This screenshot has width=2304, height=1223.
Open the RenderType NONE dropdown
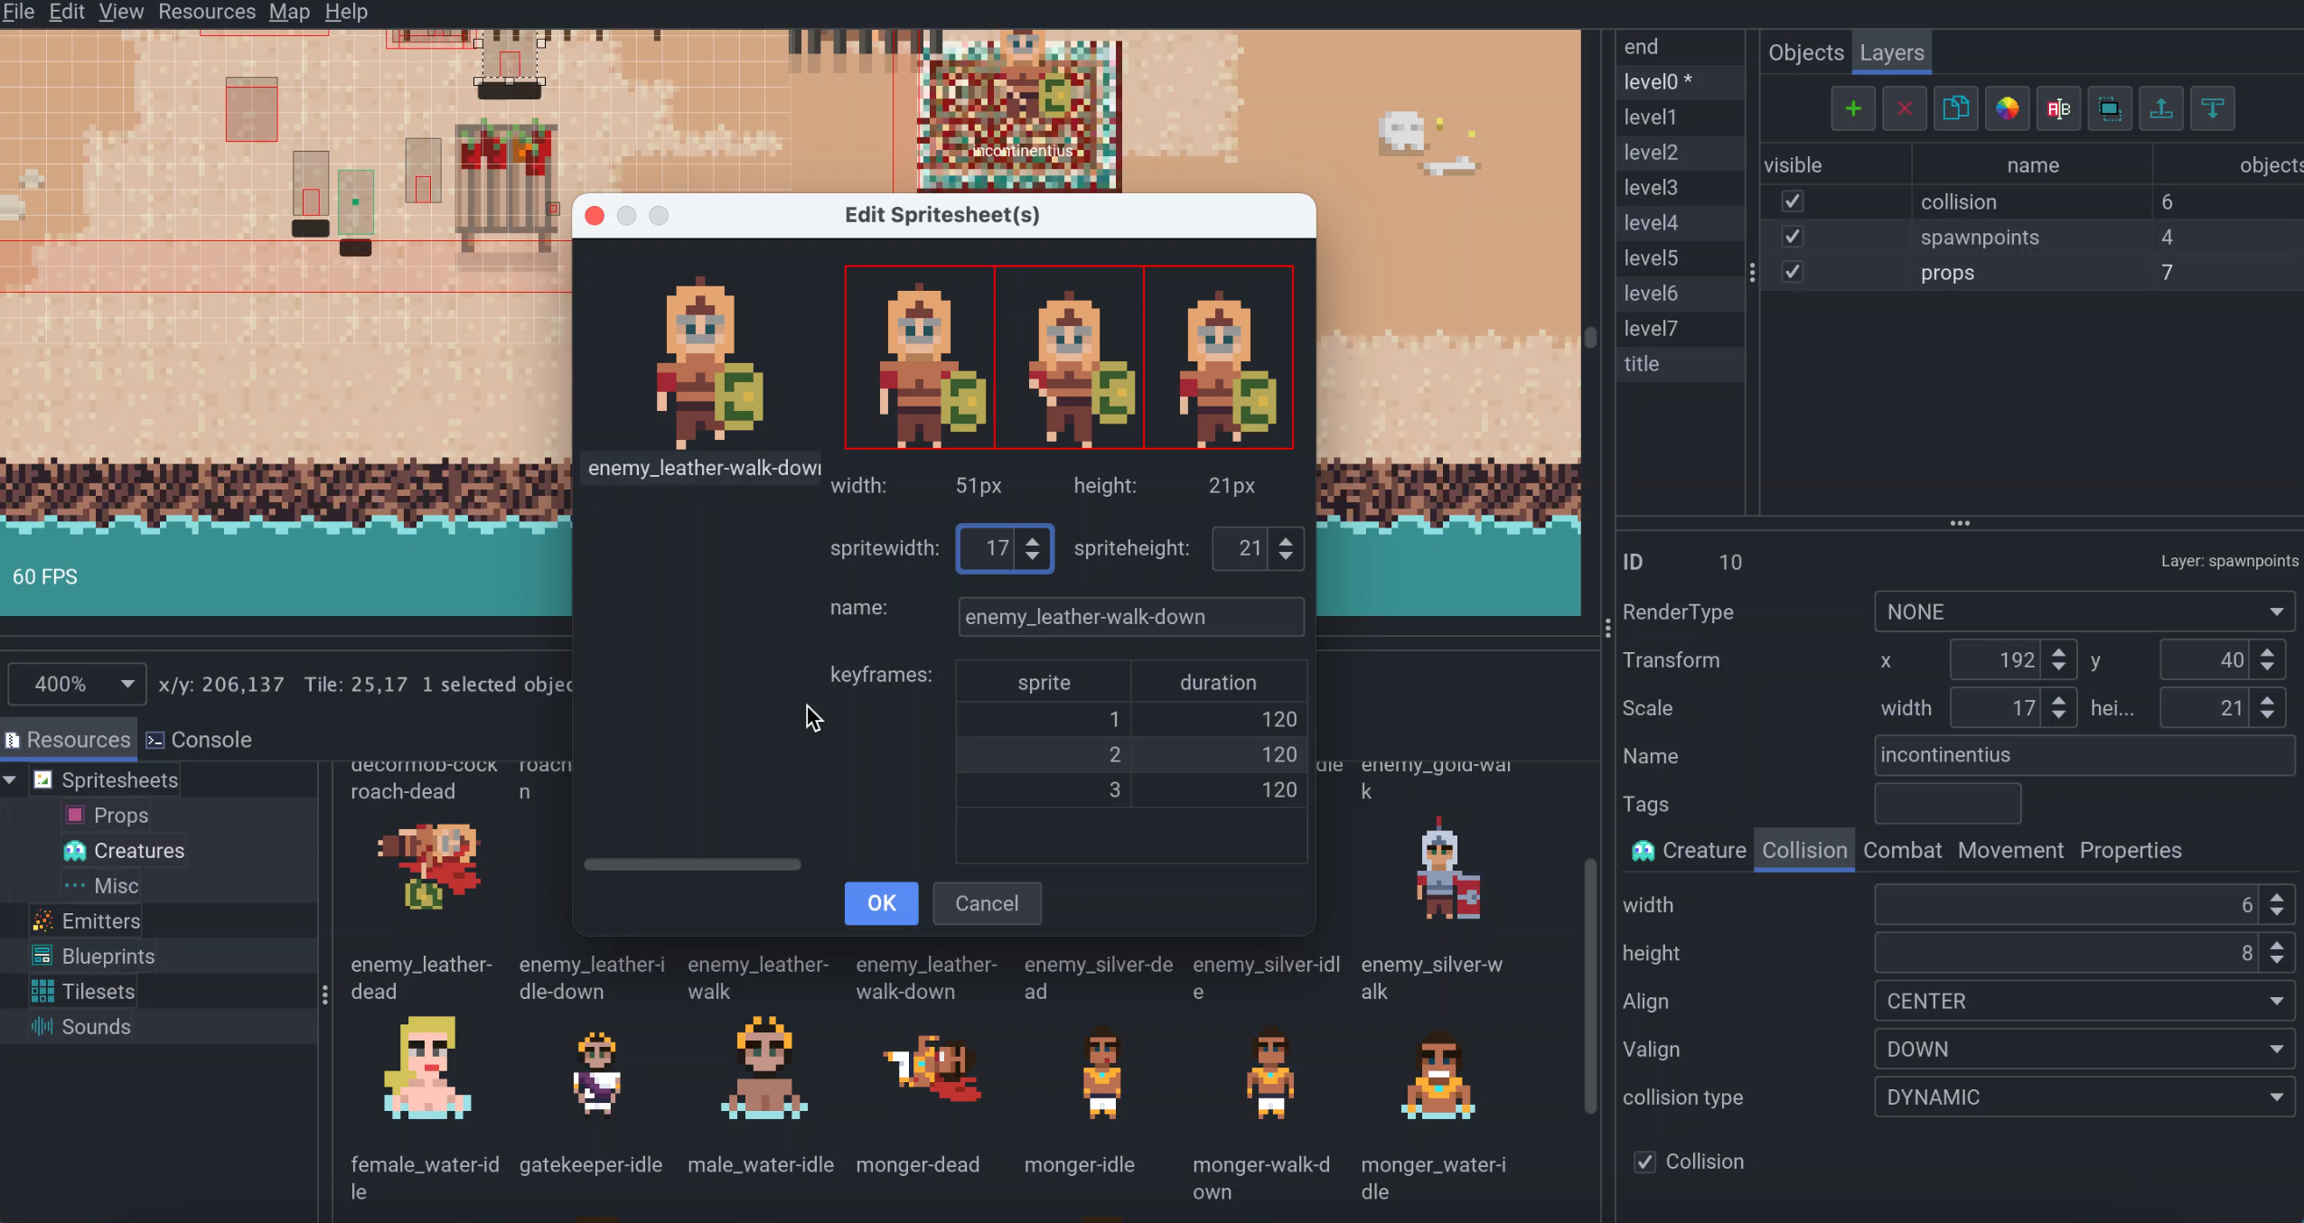coord(2084,612)
